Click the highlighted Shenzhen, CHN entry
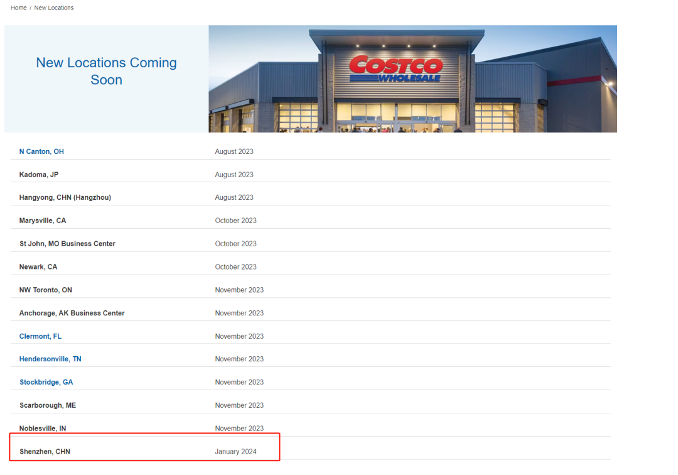Screen dimensions: 678x475 (45, 452)
